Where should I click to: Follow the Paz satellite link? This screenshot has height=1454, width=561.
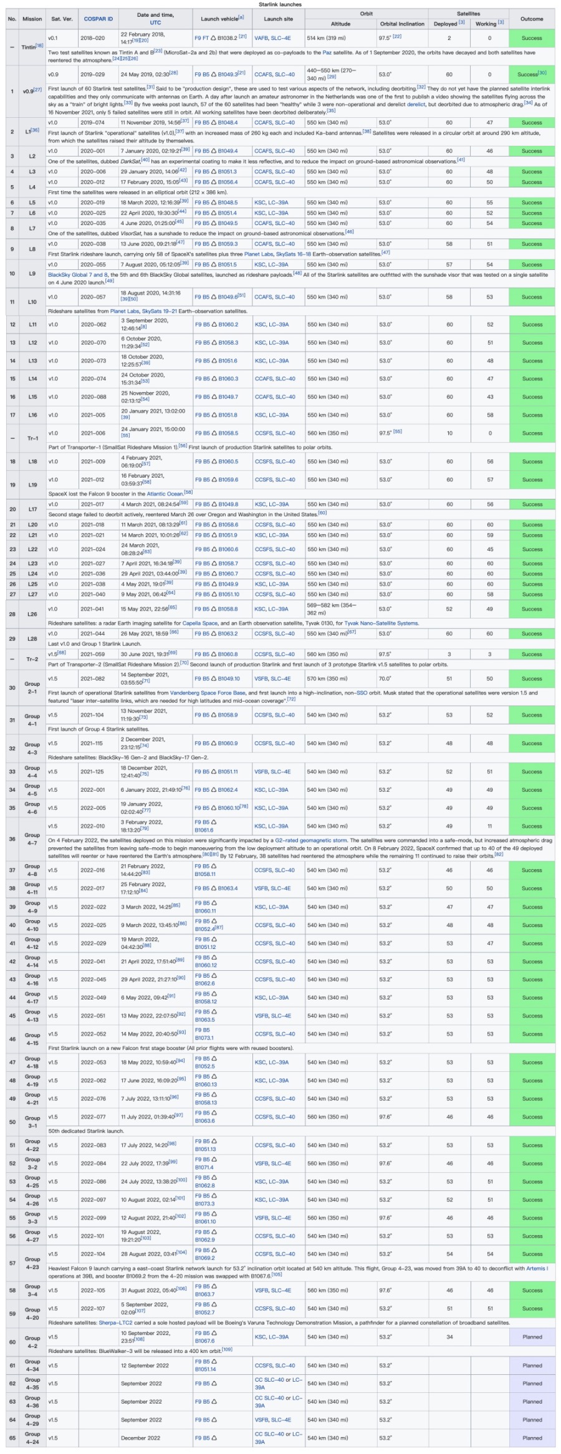(327, 52)
